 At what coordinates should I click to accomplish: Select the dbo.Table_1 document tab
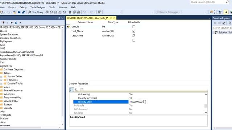click(87, 18)
